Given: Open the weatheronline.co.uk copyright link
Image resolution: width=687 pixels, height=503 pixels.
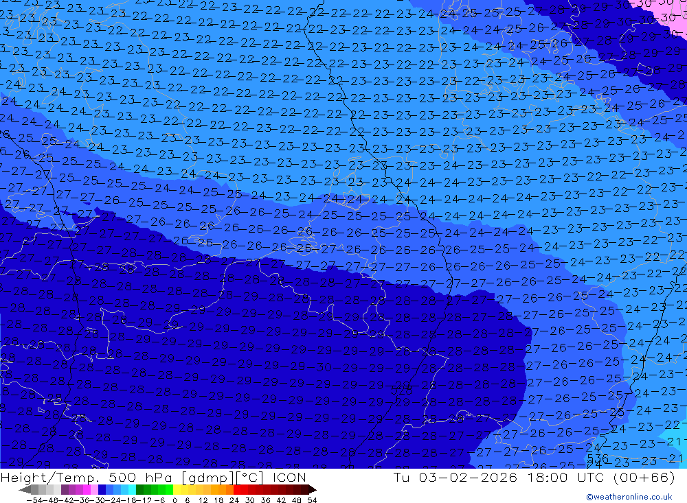Looking at the screenshot, I should [x=629, y=497].
